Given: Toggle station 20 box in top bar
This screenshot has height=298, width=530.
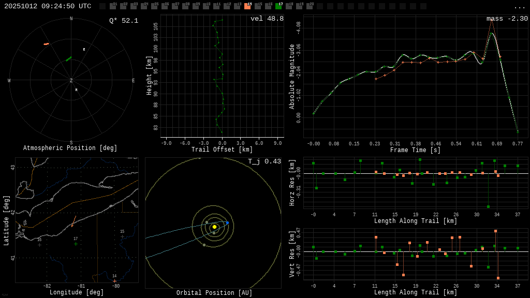Looking at the screenshot, I should pyautogui.click(x=310, y=6).
